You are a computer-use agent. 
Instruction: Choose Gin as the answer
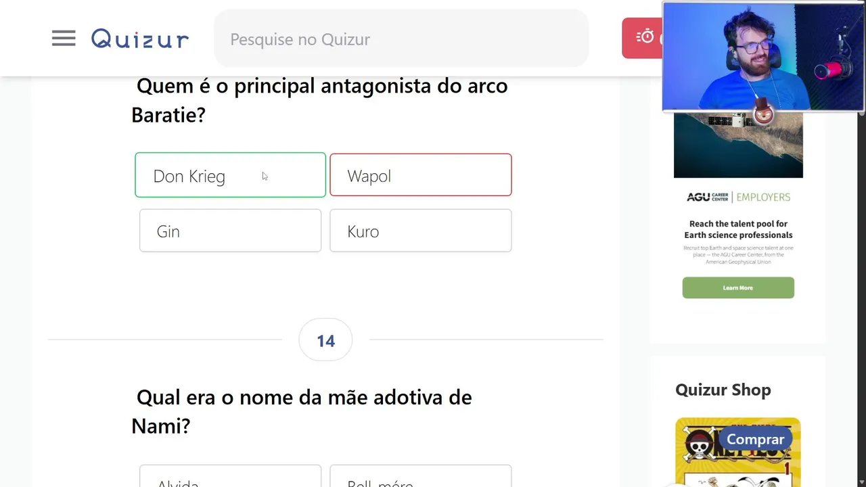pyautogui.click(x=230, y=231)
